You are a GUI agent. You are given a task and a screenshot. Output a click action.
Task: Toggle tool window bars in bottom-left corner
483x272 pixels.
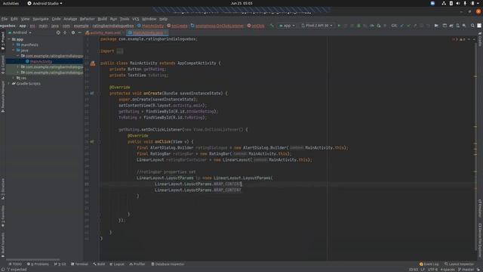[3, 269]
